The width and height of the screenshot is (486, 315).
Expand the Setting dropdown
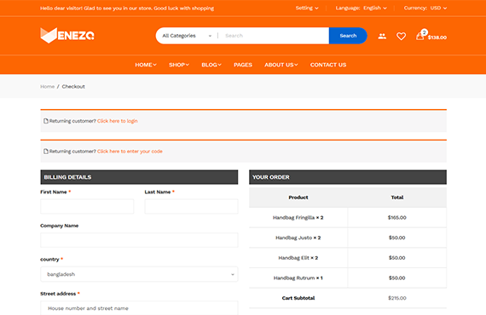(307, 8)
